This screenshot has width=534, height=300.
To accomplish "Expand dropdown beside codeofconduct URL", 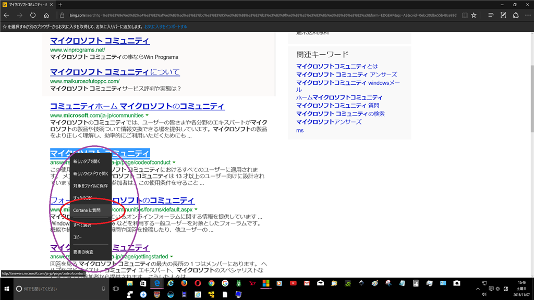I will pos(174,162).
